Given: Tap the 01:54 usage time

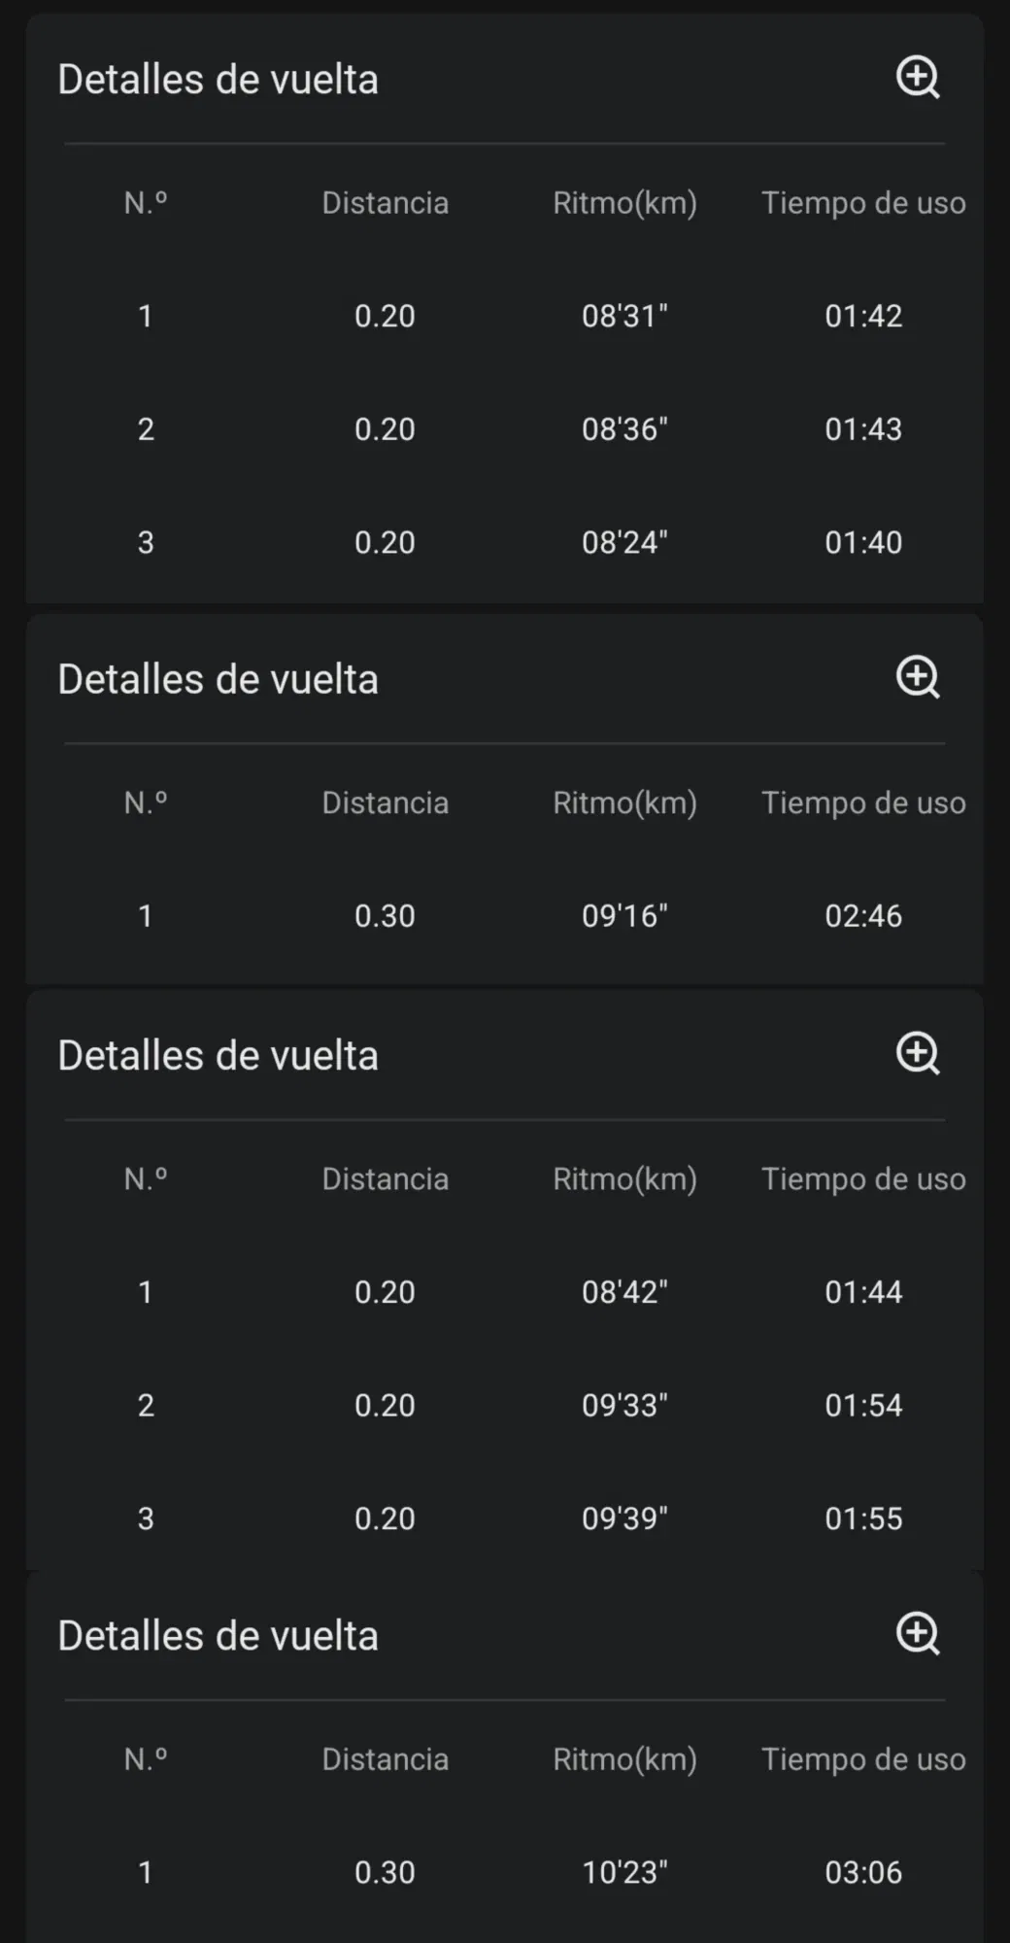Looking at the screenshot, I should click(863, 1405).
